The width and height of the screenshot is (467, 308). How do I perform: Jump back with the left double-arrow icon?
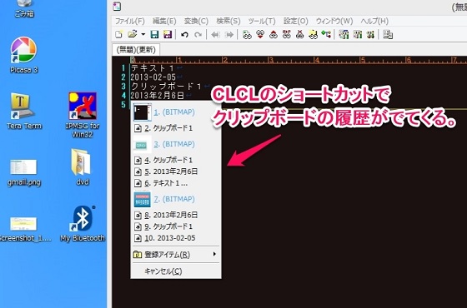pos(215,35)
